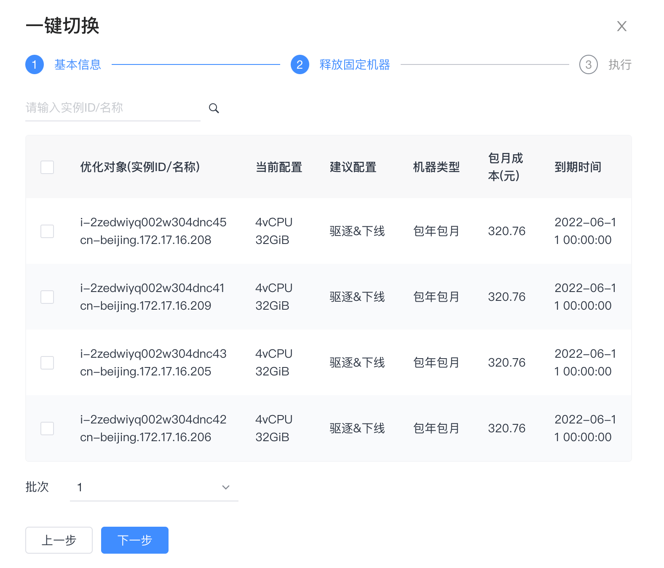This screenshot has width=664, height=568.
Task: Click name cn-beijing.172.17.16.208
Action: click(146, 240)
